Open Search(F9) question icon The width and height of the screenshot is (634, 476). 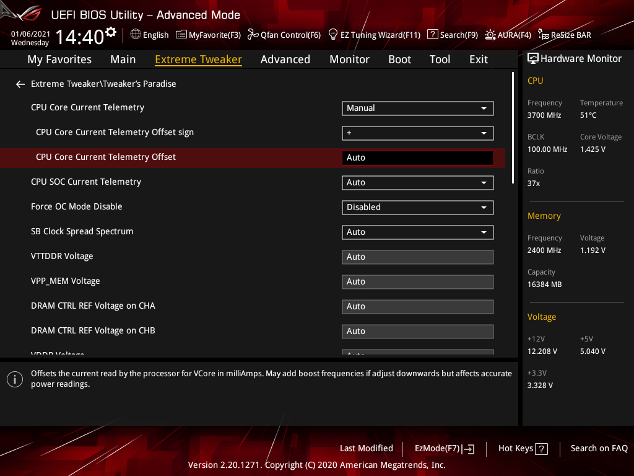433,35
